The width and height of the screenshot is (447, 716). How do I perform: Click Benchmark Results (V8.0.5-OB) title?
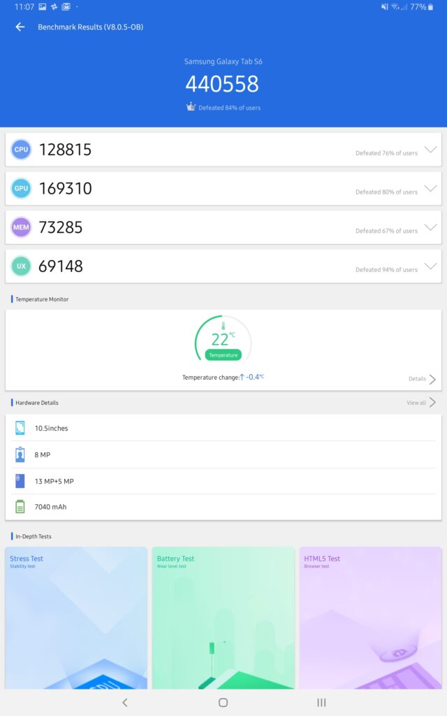pos(90,27)
